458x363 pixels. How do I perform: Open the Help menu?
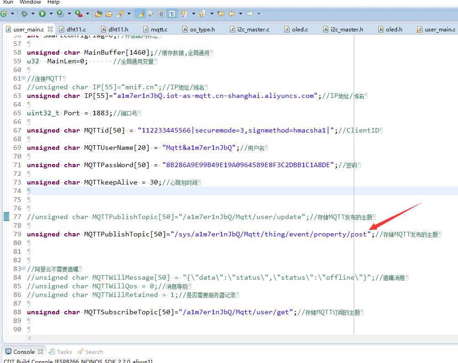tap(53, 2)
